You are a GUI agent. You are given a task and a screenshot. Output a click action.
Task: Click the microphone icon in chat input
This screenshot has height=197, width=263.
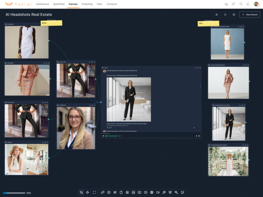[x=197, y=136]
